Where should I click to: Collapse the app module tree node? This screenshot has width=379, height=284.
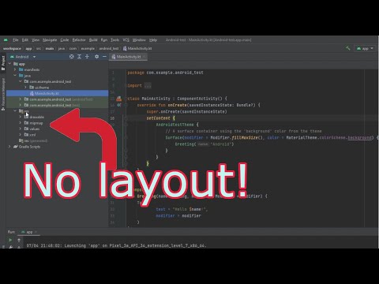click(x=9, y=64)
